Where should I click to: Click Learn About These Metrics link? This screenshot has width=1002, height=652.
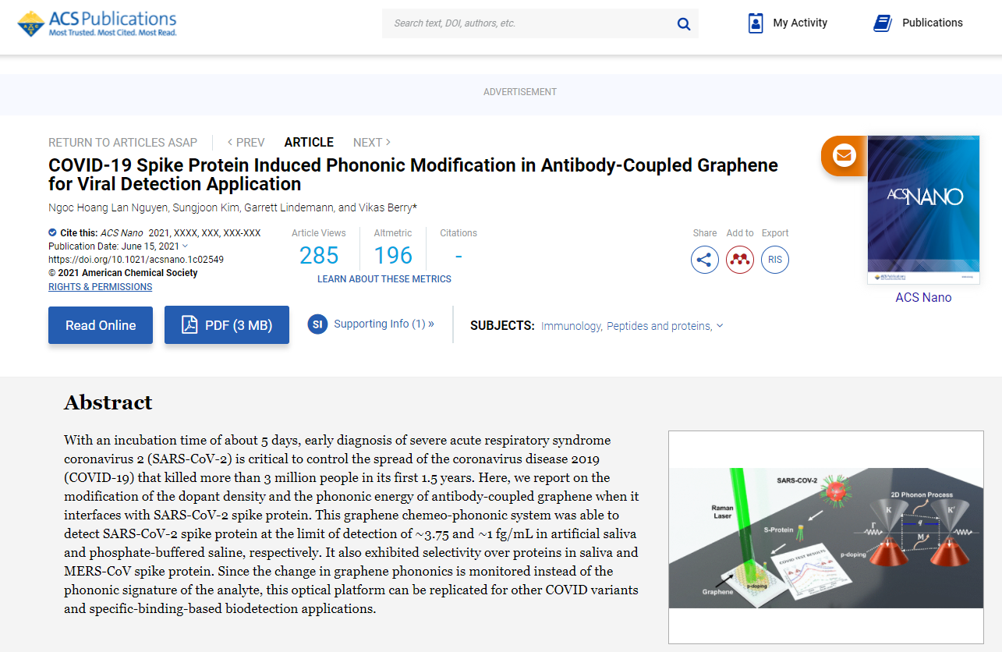pos(384,279)
